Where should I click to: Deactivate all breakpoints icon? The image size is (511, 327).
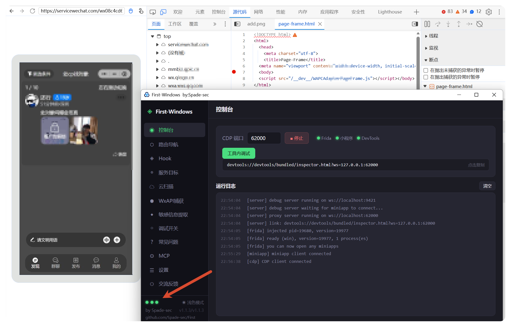(479, 24)
